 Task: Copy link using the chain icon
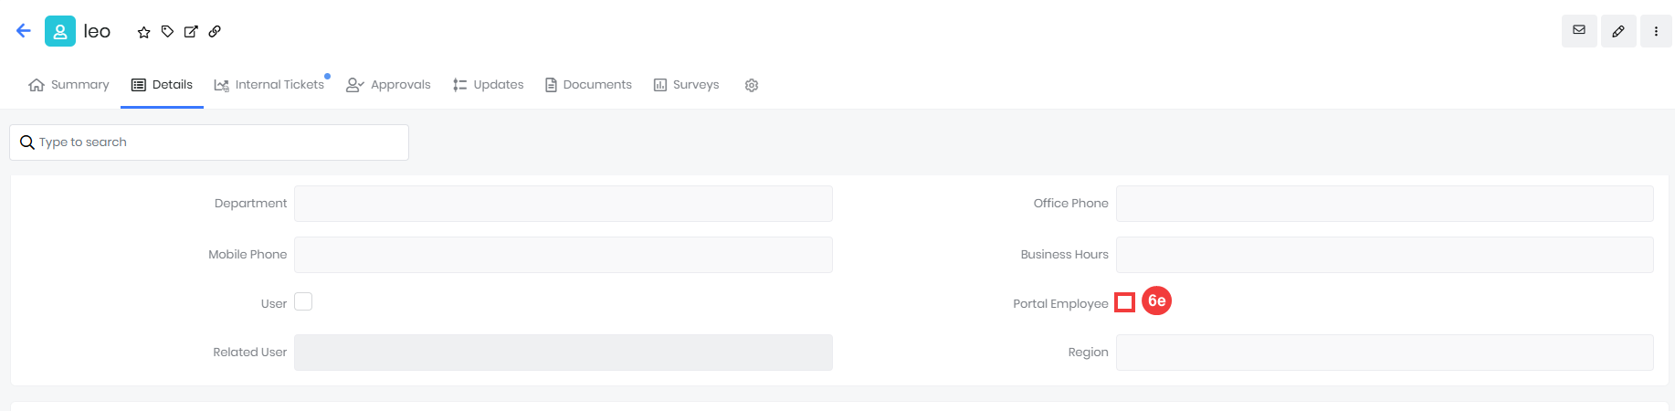[215, 31]
